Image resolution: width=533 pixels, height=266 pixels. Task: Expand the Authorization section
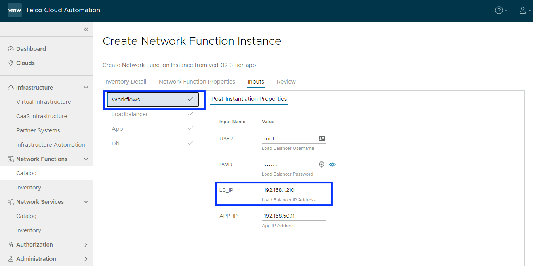(86, 245)
